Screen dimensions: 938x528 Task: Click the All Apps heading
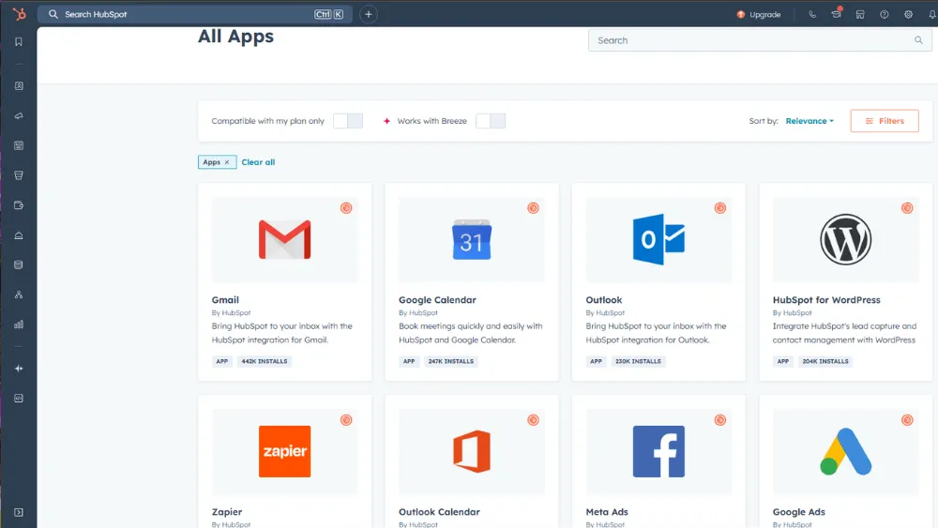235,37
